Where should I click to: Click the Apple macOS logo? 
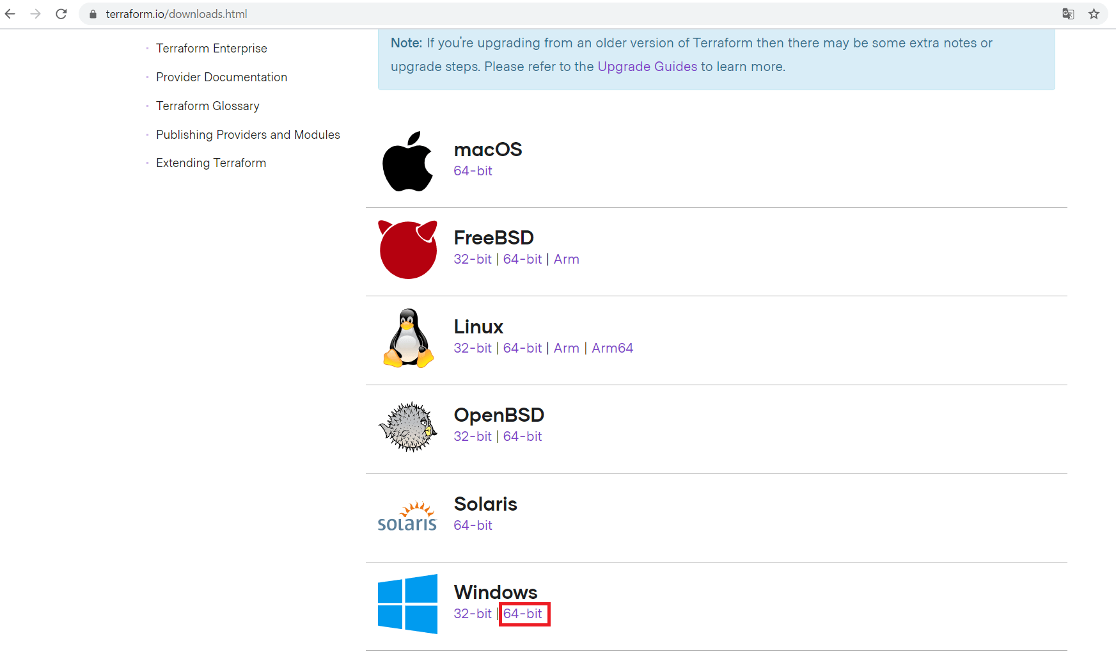coord(407,161)
